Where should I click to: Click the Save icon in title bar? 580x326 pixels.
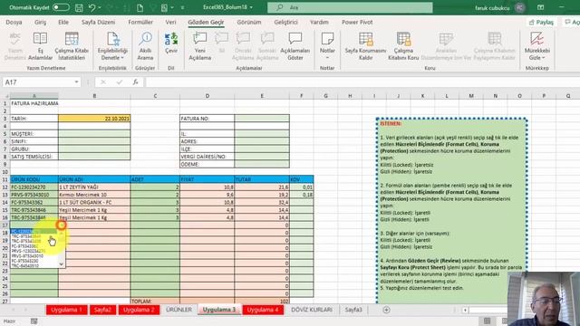tap(79, 7)
